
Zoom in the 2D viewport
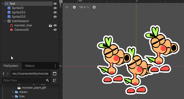pyautogui.click(x=94, y=7)
